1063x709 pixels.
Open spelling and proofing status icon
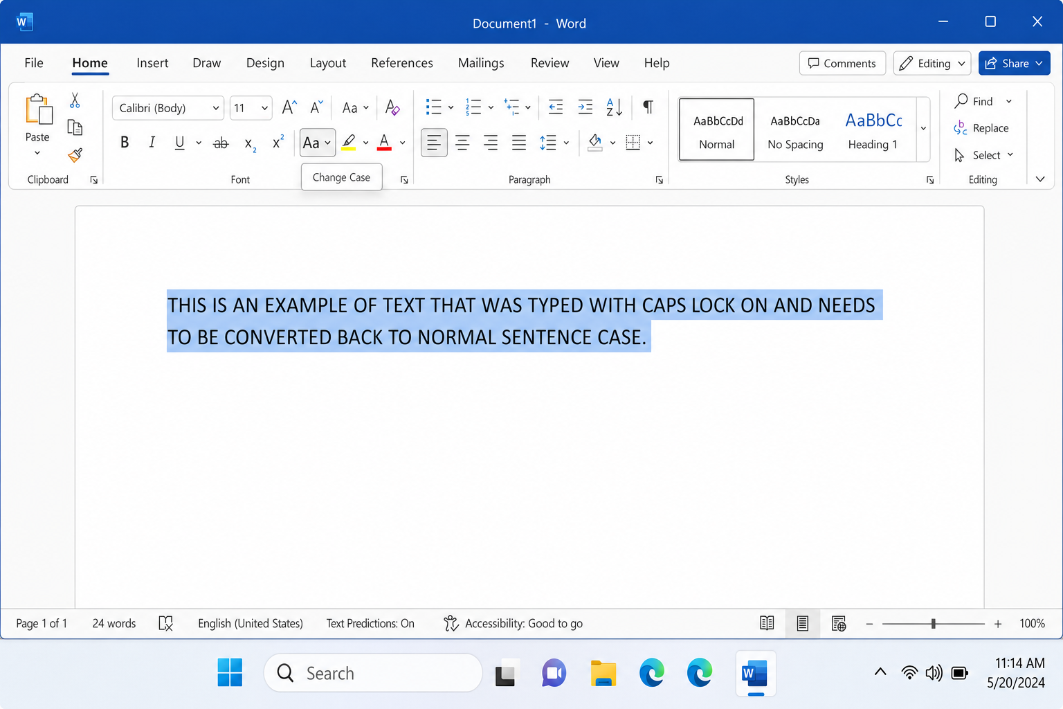coord(165,623)
